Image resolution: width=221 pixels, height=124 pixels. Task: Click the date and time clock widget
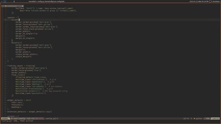pos(199,1)
